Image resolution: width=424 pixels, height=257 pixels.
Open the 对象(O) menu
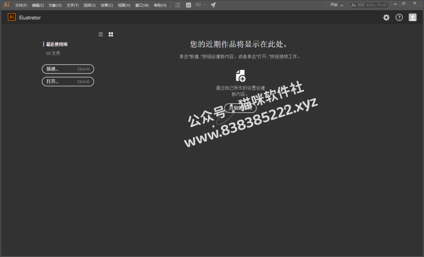55,5
